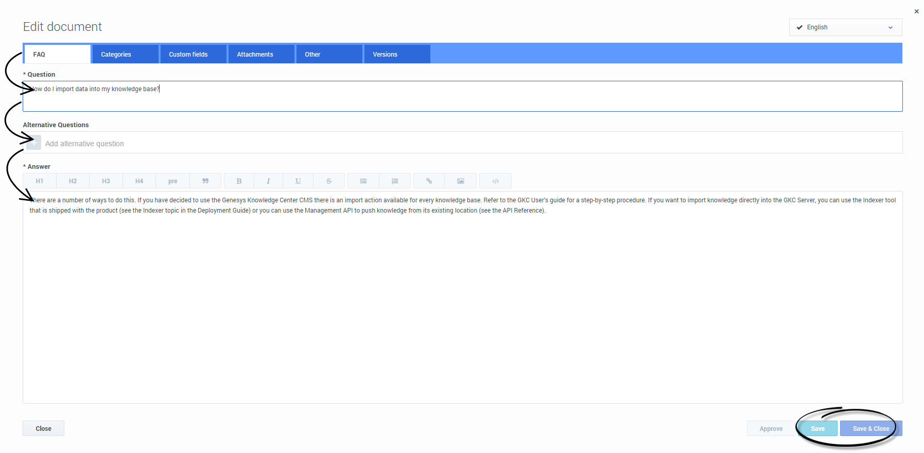This screenshot has width=924, height=453.
Task: Apply strikethrough formatting
Action: point(329,181)
